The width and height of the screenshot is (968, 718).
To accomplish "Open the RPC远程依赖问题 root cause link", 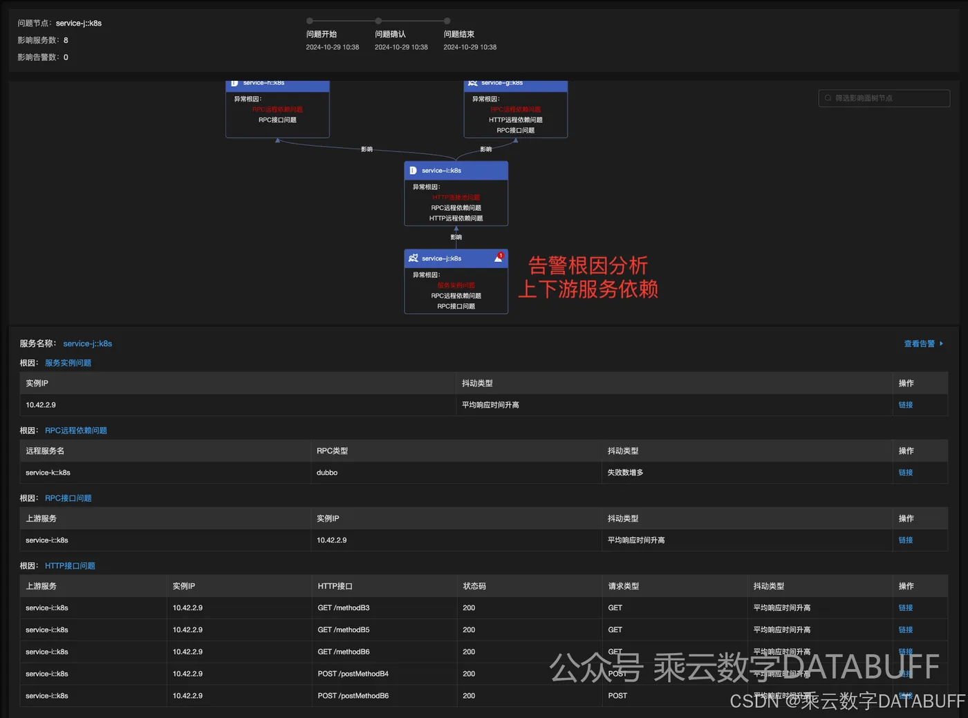I will (76, 431).
